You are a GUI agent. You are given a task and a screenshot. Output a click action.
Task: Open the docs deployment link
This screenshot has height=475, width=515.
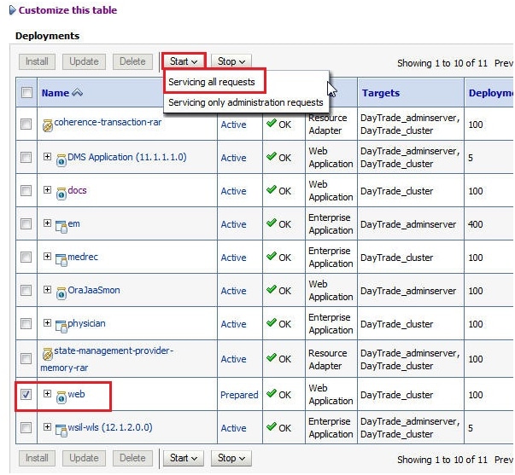point(77,190)
